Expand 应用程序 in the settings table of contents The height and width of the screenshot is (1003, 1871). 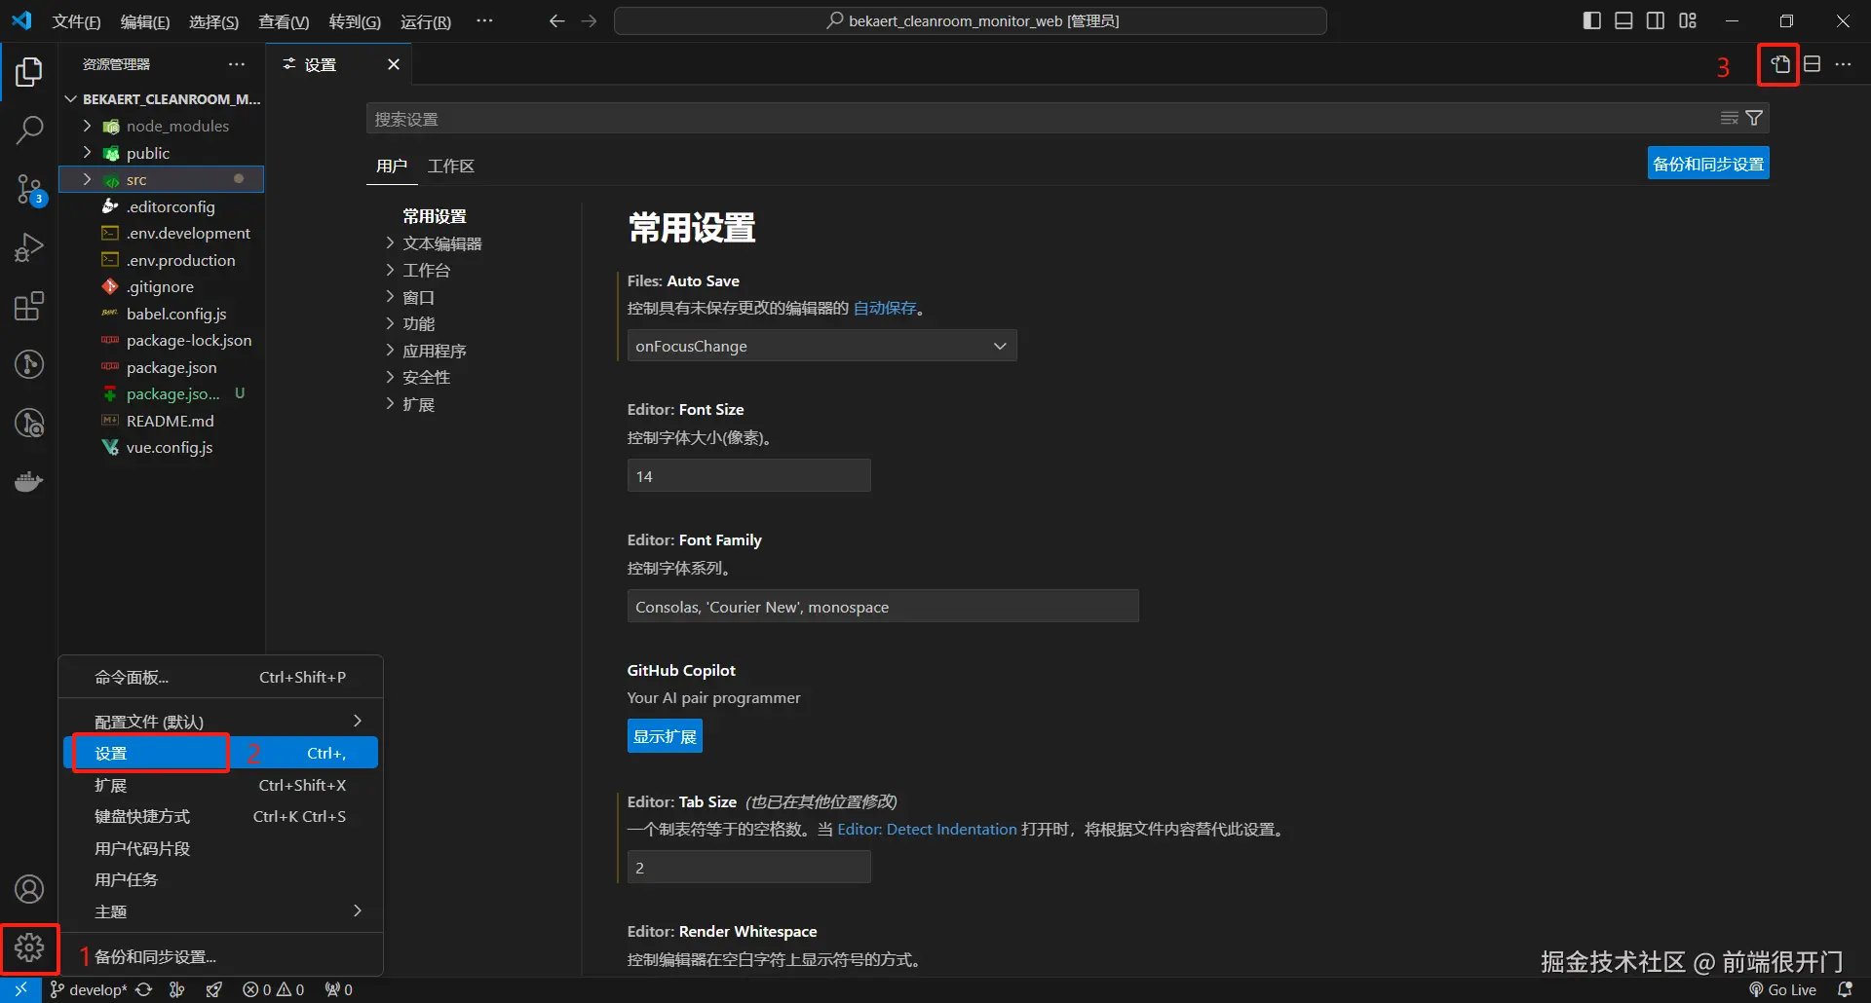click(x=390, y=351)
